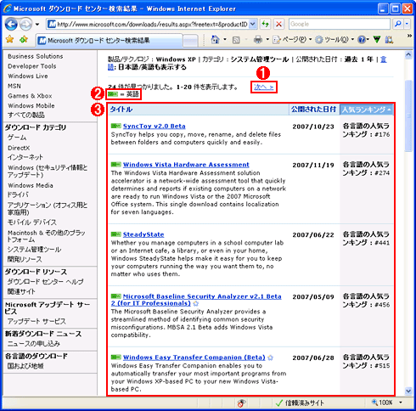Select Business Solutions in the sidebar
Screen dimensions: 416x411
(36, 56)
